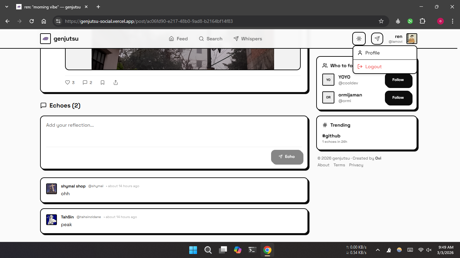
Task: Click the TahSin commenter name
Action: [x=67, y=217]
